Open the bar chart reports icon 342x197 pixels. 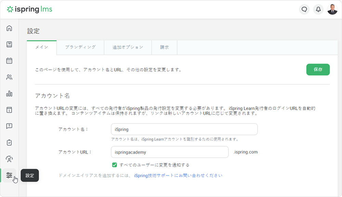point(9,94)
